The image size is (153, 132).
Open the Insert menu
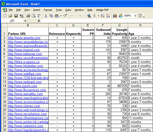click(37, 10)
